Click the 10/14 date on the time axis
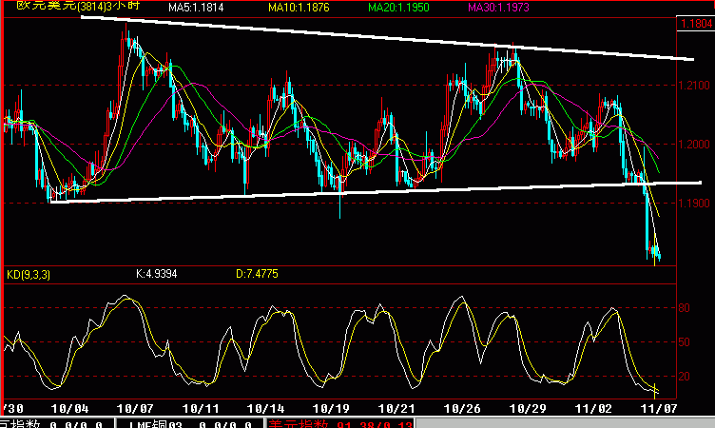The image size is (715, 428). click(x=266, y=408)
